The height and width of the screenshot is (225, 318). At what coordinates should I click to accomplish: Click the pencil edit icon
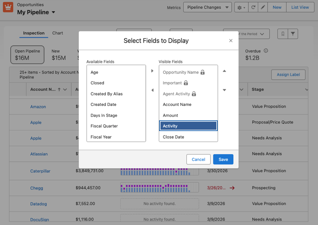point(263,7)
